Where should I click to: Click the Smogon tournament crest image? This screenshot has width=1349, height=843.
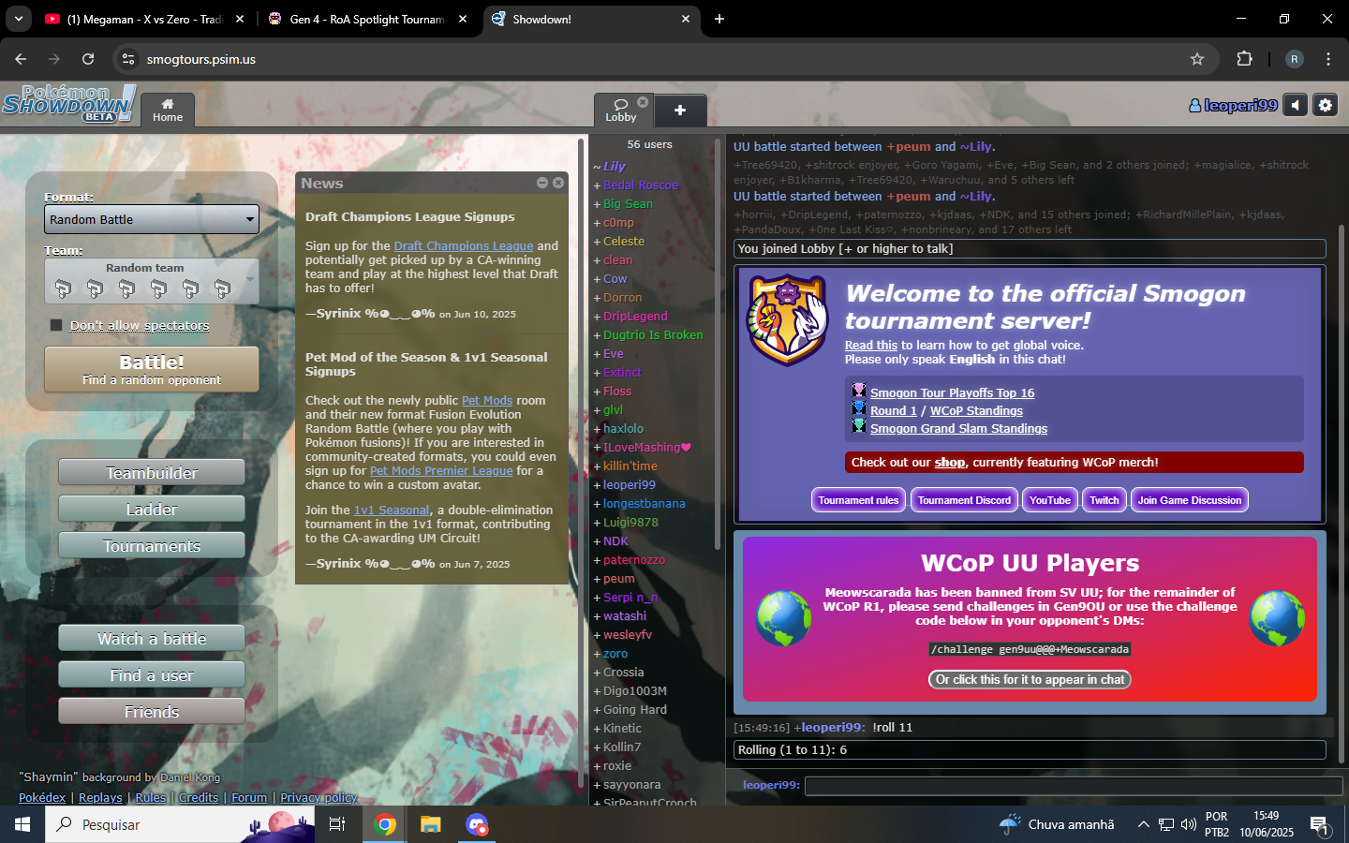click(x=787, y=319)
